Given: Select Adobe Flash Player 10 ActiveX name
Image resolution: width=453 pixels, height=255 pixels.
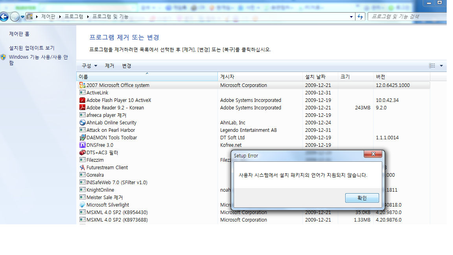Looking at the screenshot, I should pyautogui.click(x=119, y=100).
